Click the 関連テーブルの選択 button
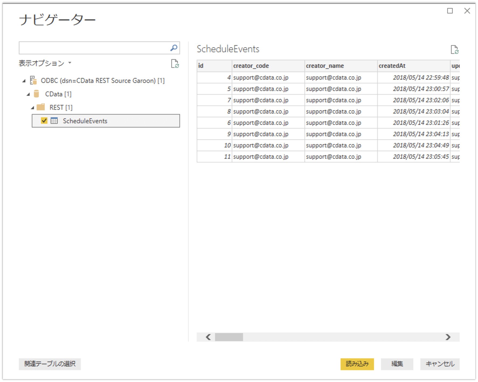478x382 pixels. [x=50, y=364]
